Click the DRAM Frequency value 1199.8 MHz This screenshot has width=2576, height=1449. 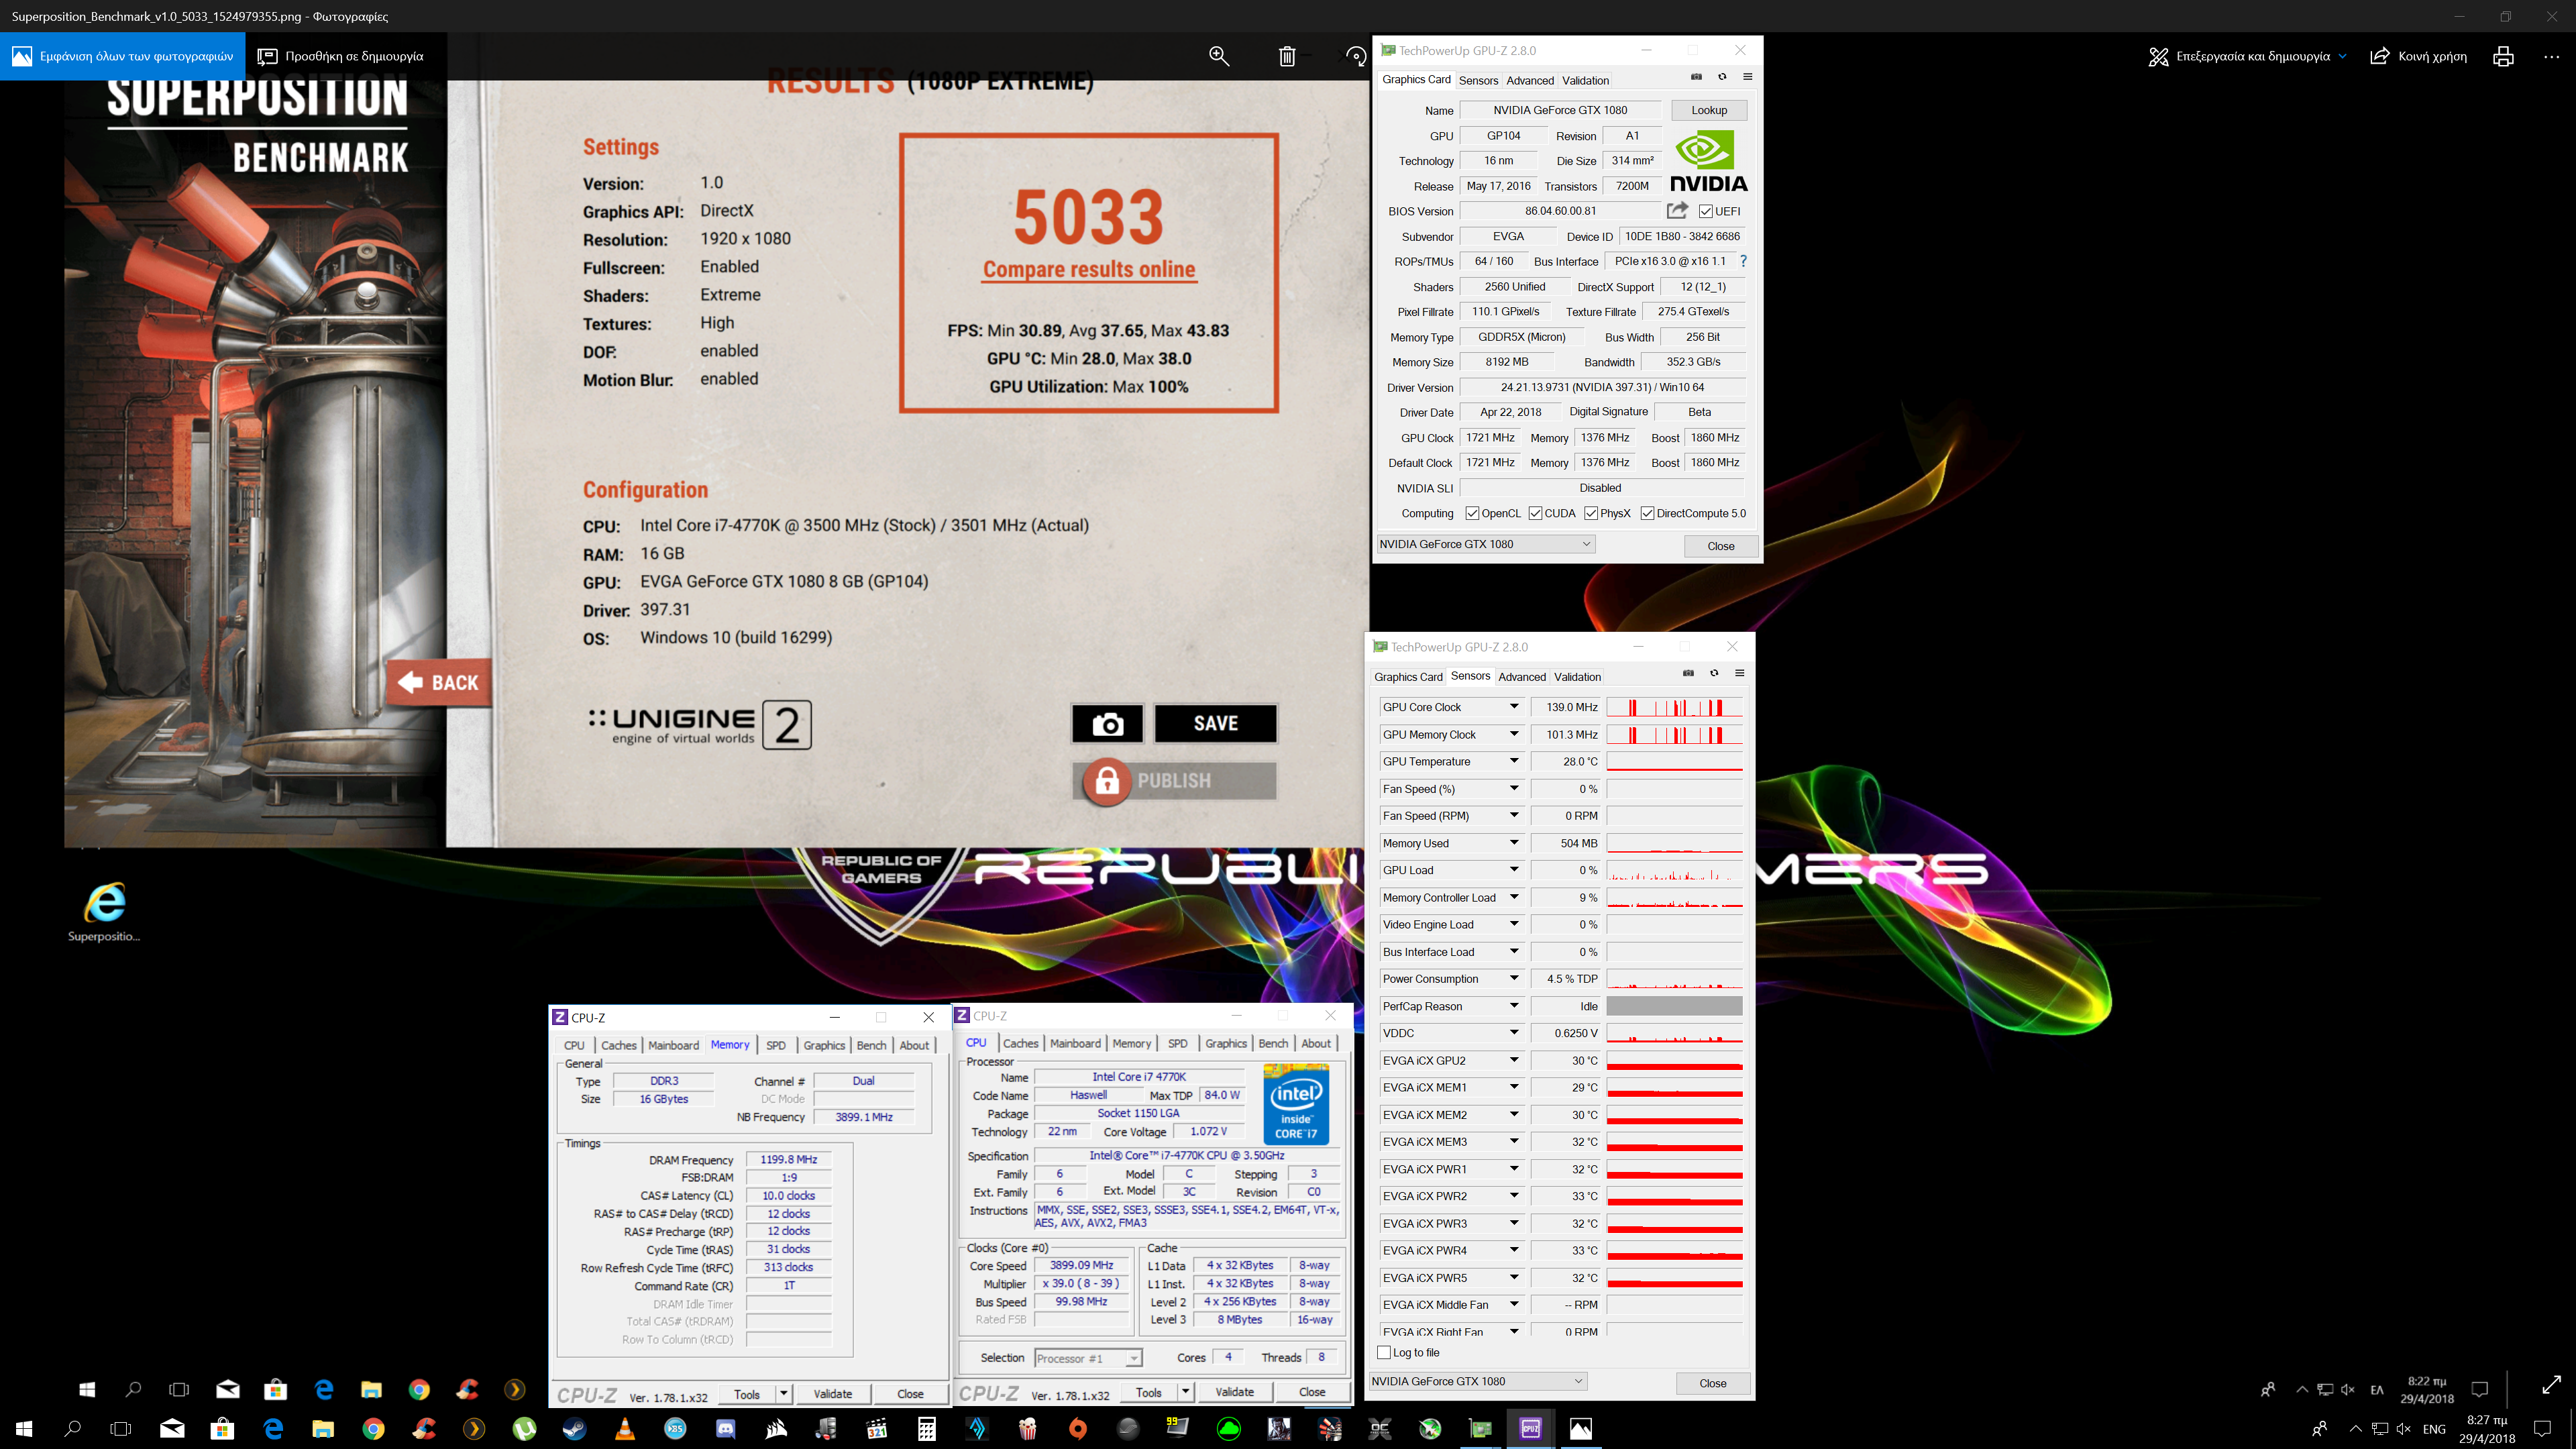click(788, 1160)
